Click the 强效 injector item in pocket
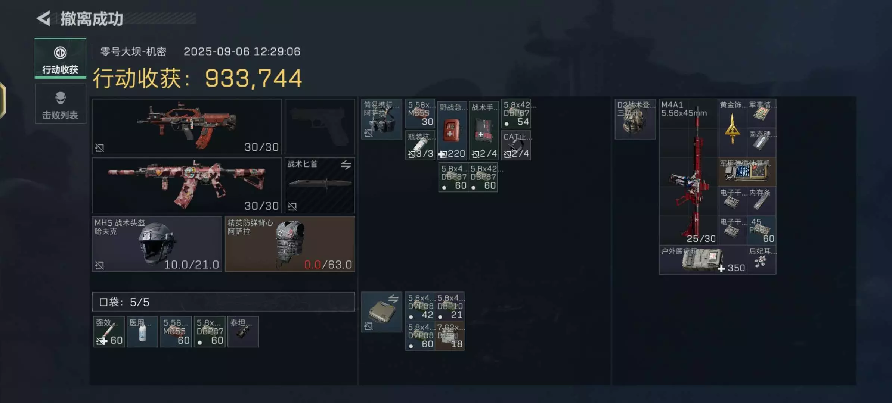The height and width of the screenshot is (403, 892). (x=109, y=332)
